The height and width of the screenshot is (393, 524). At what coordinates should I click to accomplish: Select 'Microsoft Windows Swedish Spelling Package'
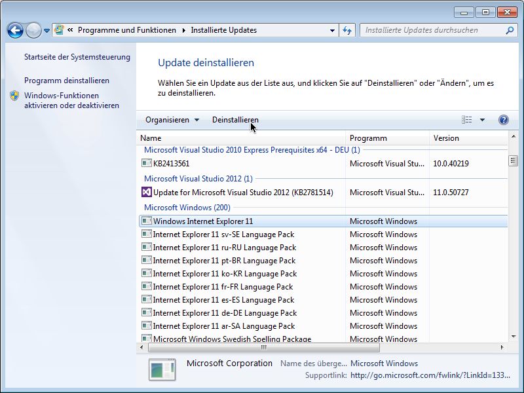(x=323, y=338)
